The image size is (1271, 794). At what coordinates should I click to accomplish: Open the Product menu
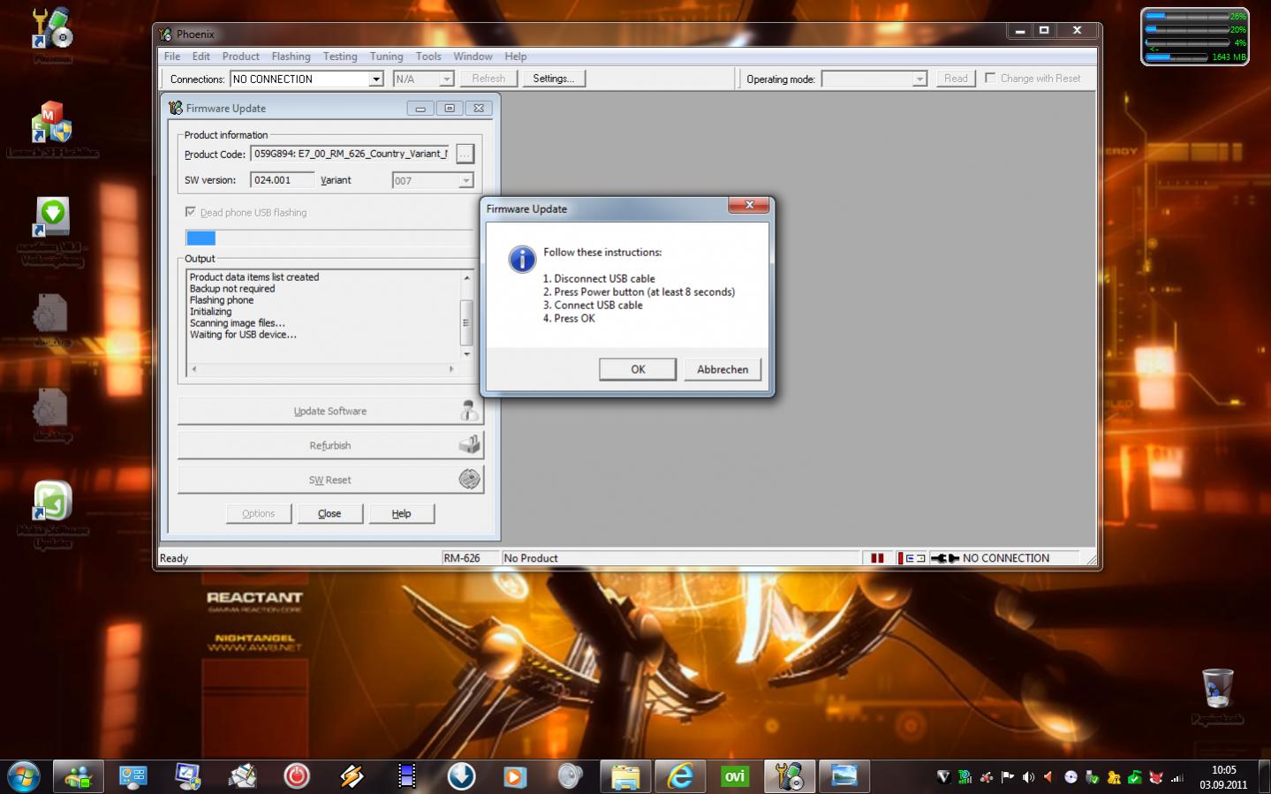(241, 57)
